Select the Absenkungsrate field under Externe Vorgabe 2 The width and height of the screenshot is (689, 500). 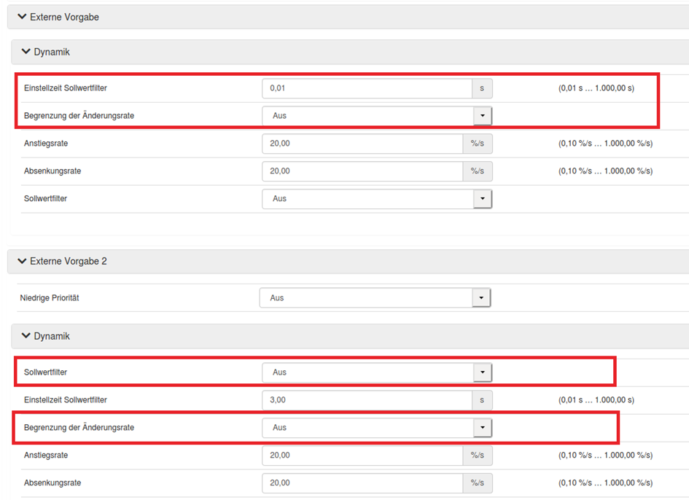pos(362,483)
